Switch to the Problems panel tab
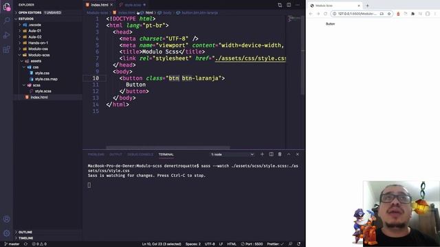The width and height of the screenshot is (440, 247). pos(96,154)
